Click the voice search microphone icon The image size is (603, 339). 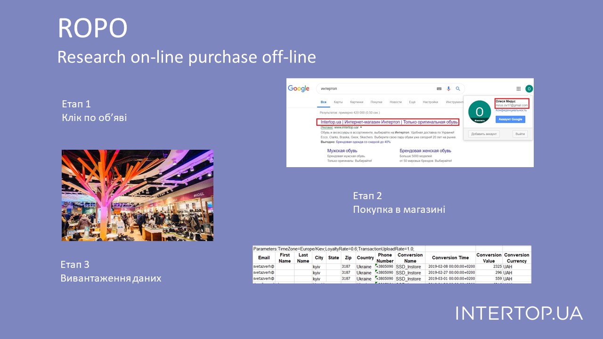click(x=448, y=89)
